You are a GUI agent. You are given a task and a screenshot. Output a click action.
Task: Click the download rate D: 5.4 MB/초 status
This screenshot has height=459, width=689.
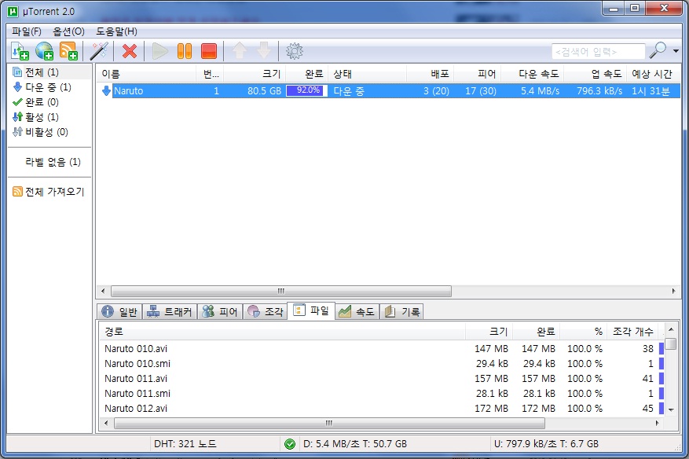pyautogui.click(x=355, y=444)
